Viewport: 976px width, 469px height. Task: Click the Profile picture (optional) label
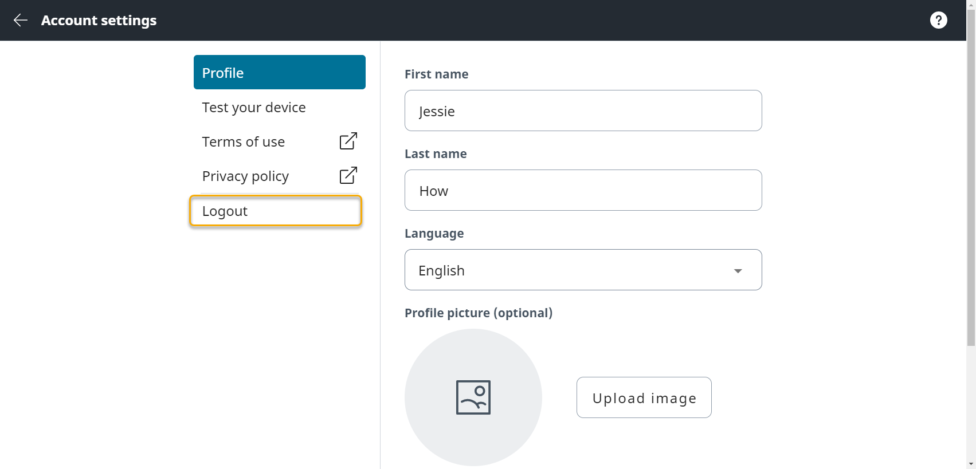(x=479, y=313)
